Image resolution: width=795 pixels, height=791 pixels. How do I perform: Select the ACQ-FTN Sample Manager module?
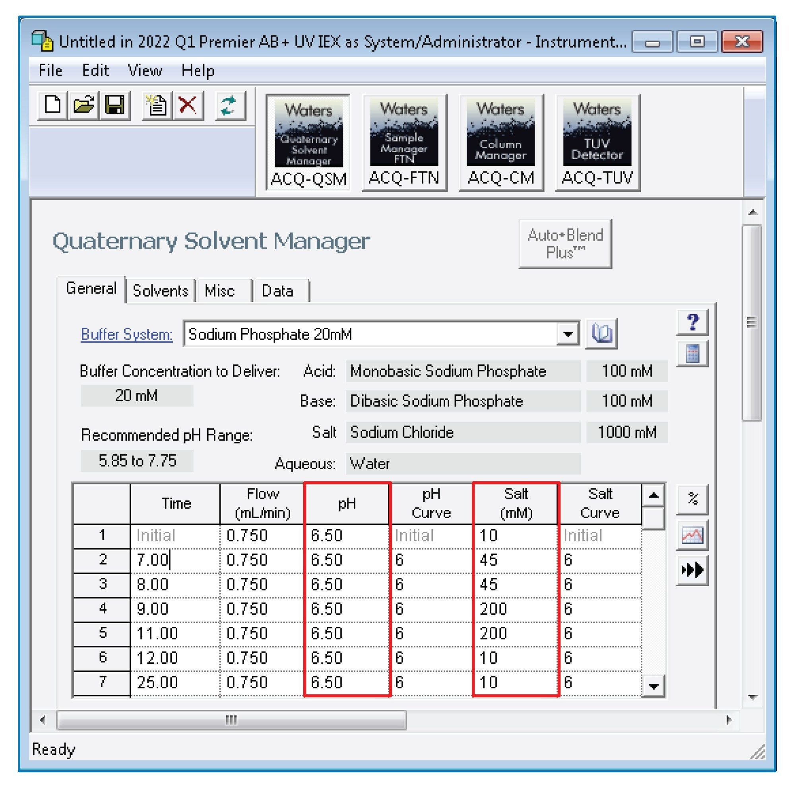pyautogui.click(x=405, y=142)
